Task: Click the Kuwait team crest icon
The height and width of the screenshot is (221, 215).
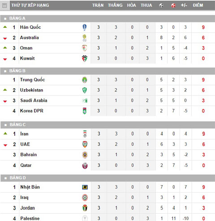Action: (85, 58)
